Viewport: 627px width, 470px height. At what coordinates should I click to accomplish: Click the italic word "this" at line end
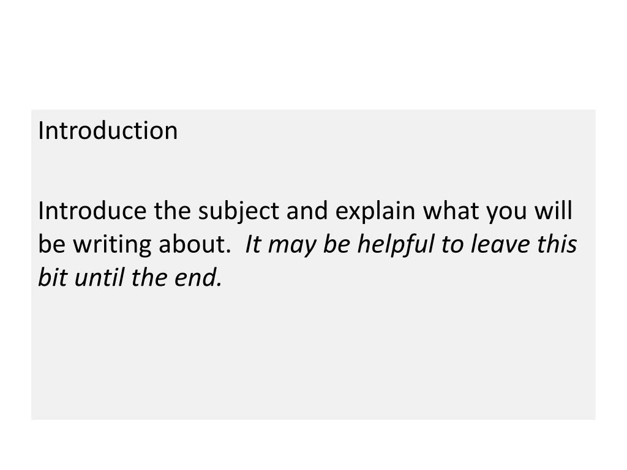[557, 244]
